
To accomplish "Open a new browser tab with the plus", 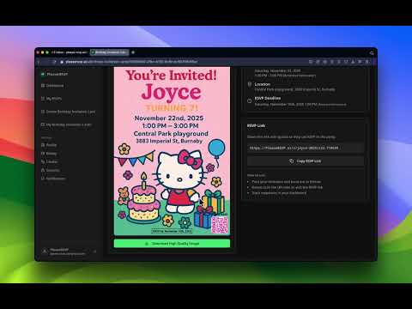I will point(133,52).
